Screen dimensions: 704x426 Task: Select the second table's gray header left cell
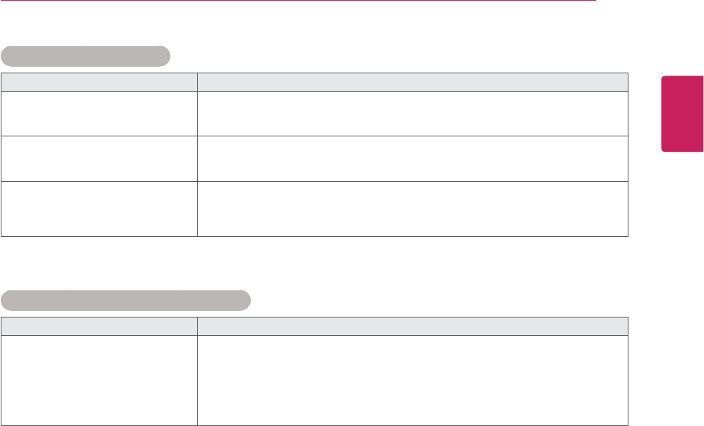99,326
